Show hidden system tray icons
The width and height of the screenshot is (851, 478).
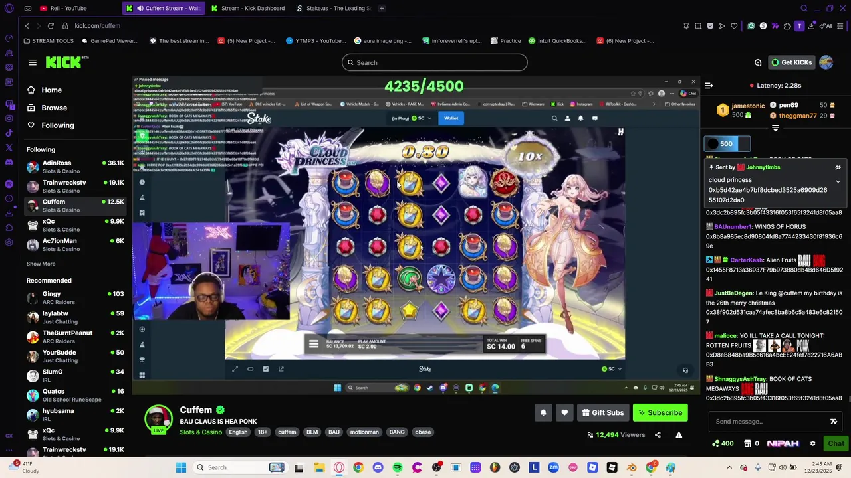point(729,467)
